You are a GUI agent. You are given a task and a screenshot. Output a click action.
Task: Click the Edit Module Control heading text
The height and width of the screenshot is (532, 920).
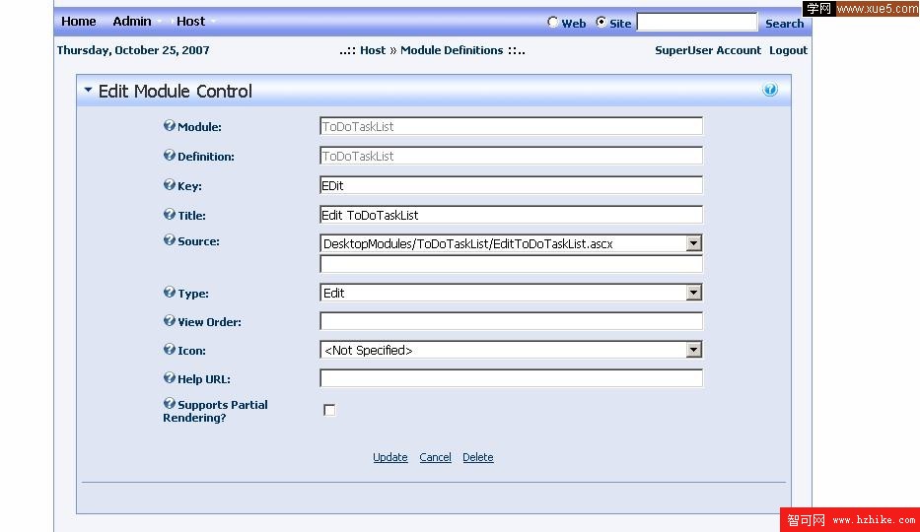175,91
